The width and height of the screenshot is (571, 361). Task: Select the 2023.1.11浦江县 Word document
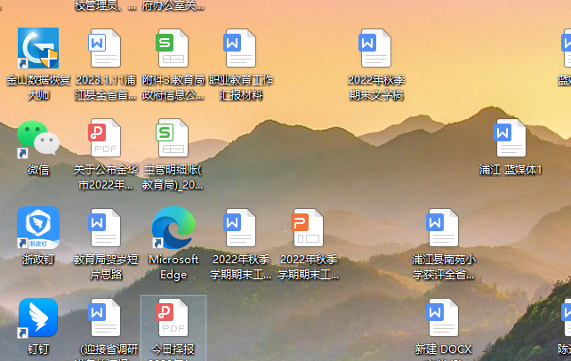pos(105,50)
